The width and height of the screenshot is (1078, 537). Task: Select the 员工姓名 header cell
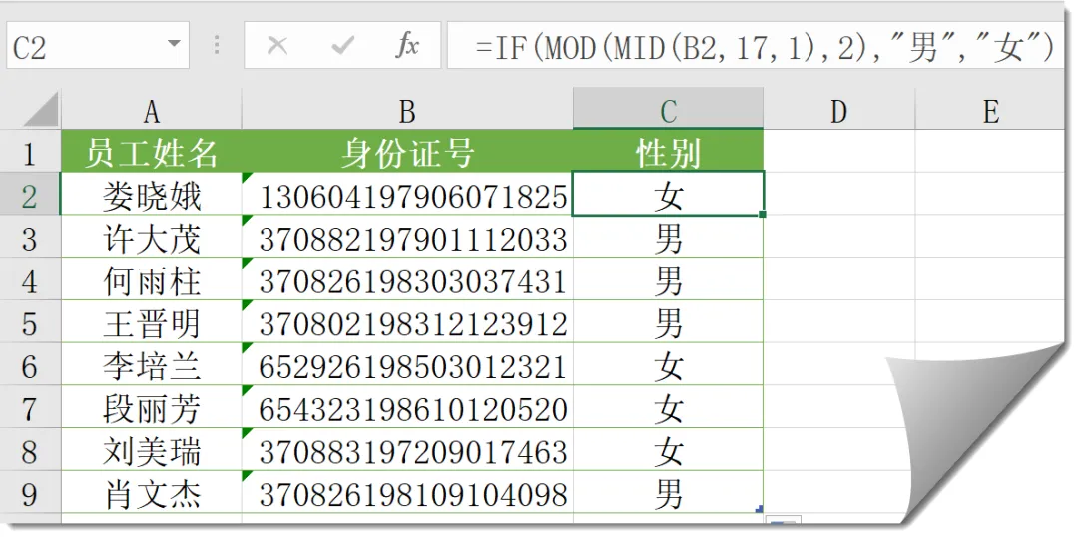click(152, 152)
